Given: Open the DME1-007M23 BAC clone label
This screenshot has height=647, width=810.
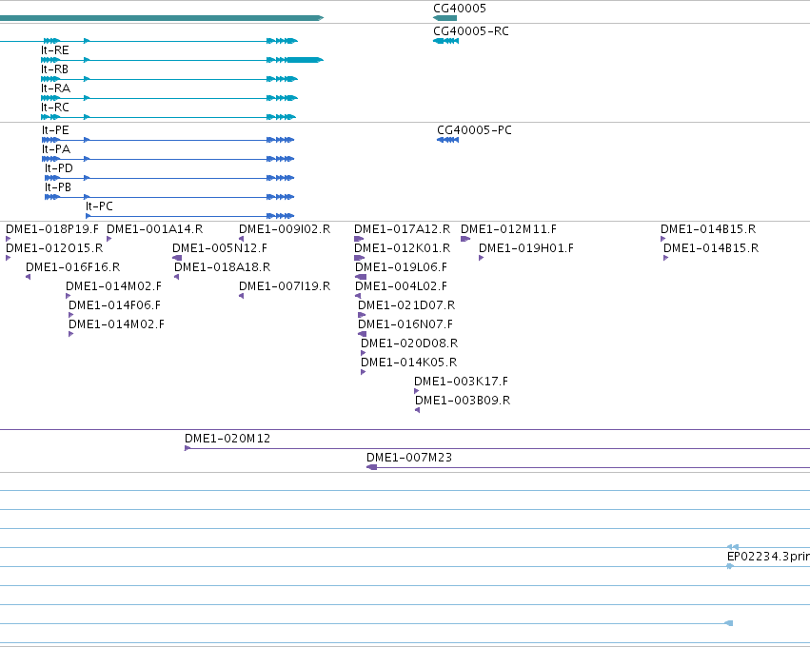Looking at the screenshot, I should coord(409,458).
